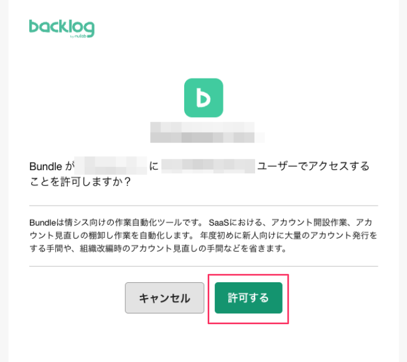Click the description line starting Bundleは情シス向け
407x362 pixels.
201,222
